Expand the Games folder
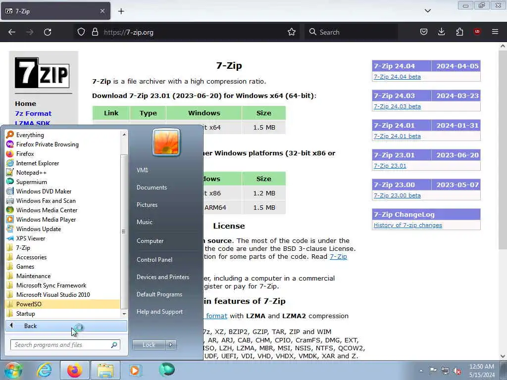 pyautogui.click(x=25, y=266)
